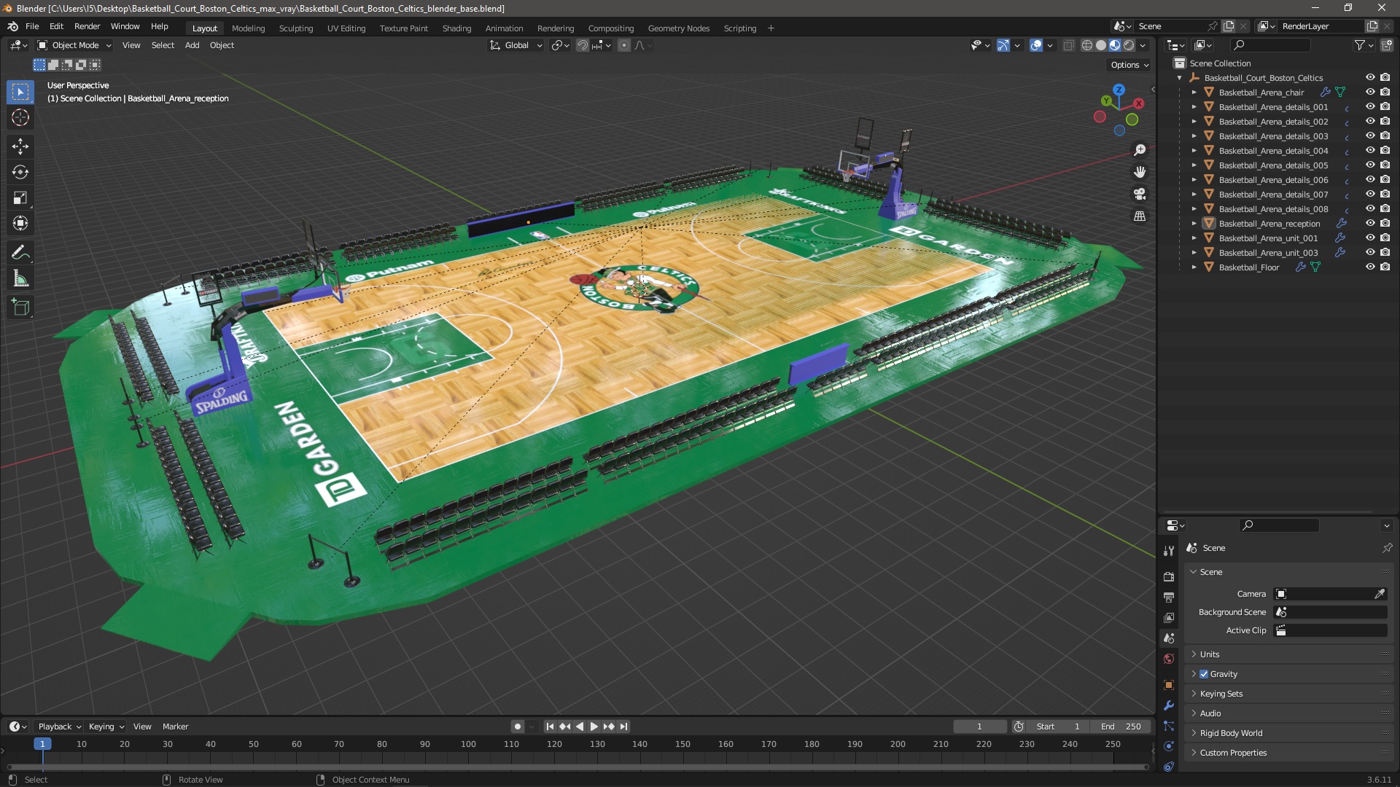Click the Zoom viewport gizmo icon

click(1140, 150)
